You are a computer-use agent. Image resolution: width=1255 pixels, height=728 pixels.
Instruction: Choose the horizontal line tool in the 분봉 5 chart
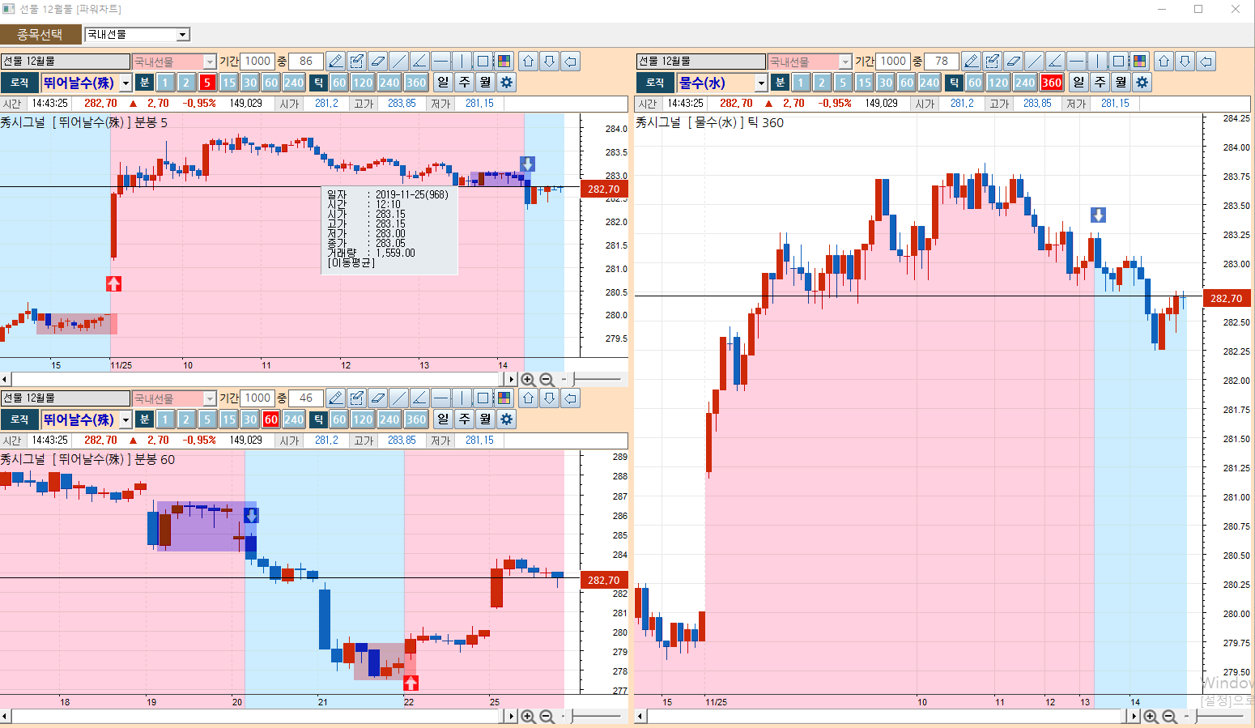440,62
